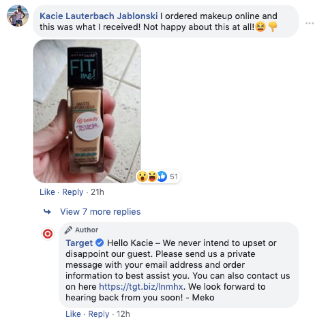Open the tgt.biz/lnmhx link
Image resolution: width=314 pixels, height=322 pixels.
coord(141,286)
